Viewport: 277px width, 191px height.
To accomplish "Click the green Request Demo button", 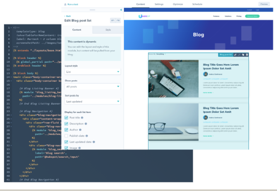I will coord(252,16).
